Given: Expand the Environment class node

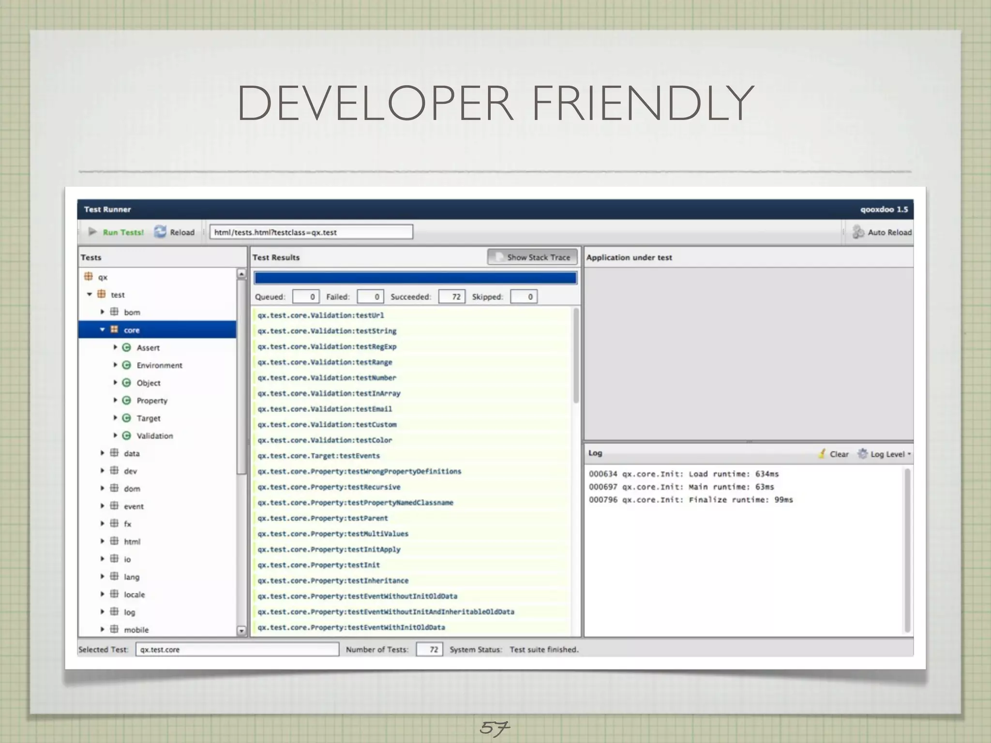Looking at the screenshot, I should (115, 365).
